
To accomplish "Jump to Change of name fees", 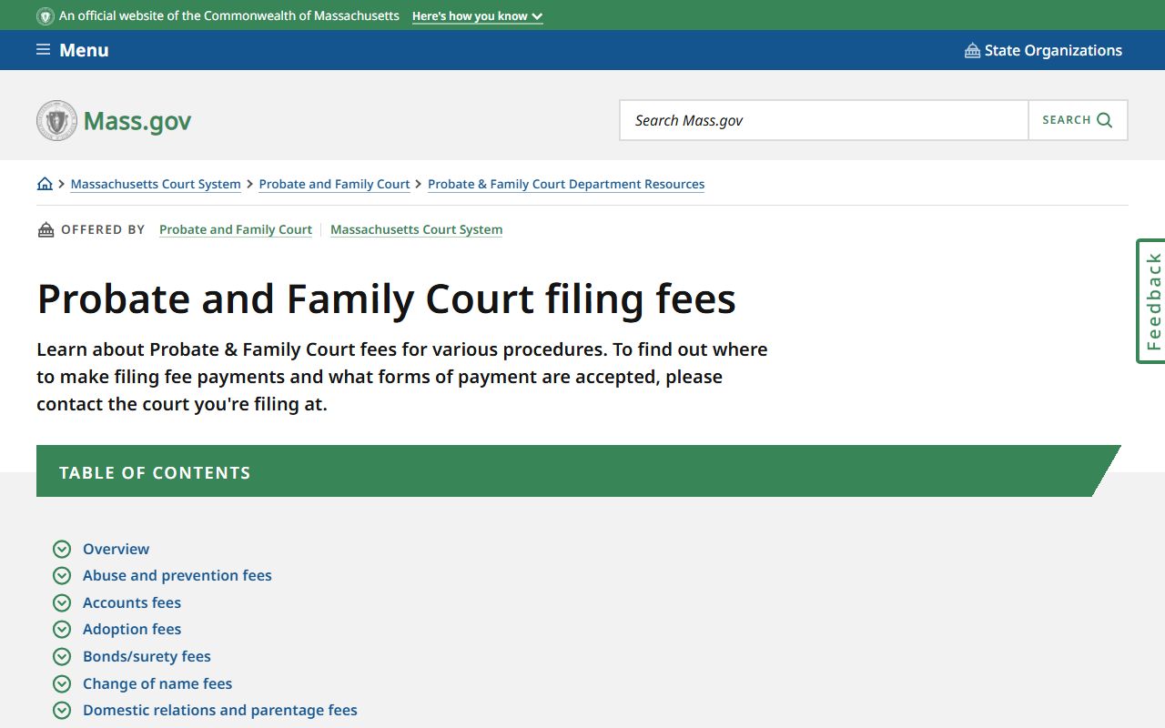I will 157,683.
